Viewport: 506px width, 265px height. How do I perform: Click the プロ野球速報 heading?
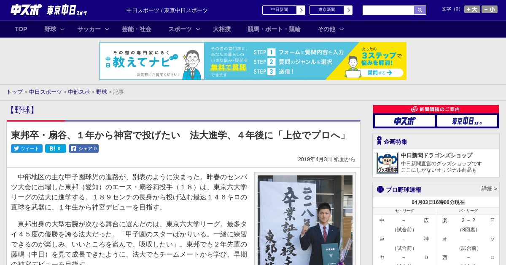[403, 190]
